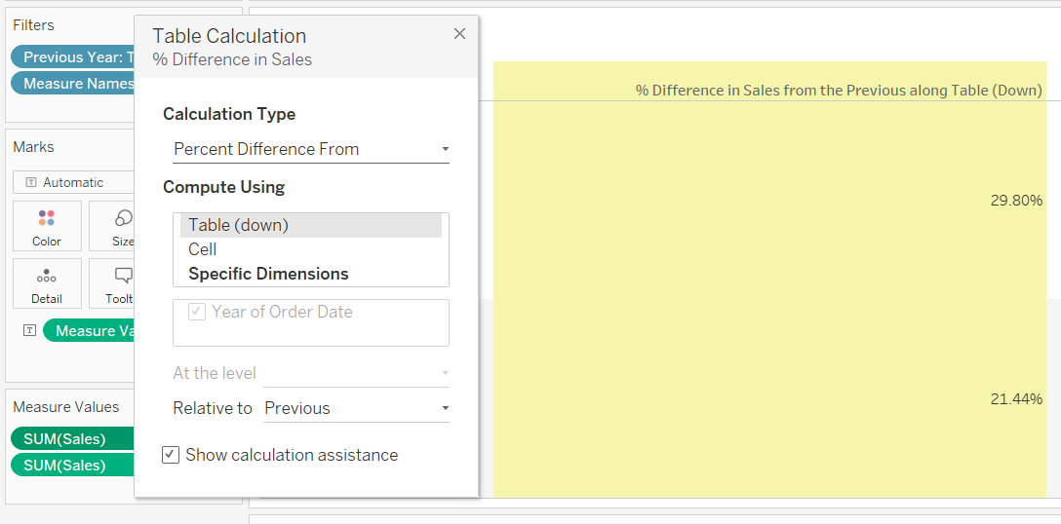Click the Color marks card icon

(x=46, y=218)
